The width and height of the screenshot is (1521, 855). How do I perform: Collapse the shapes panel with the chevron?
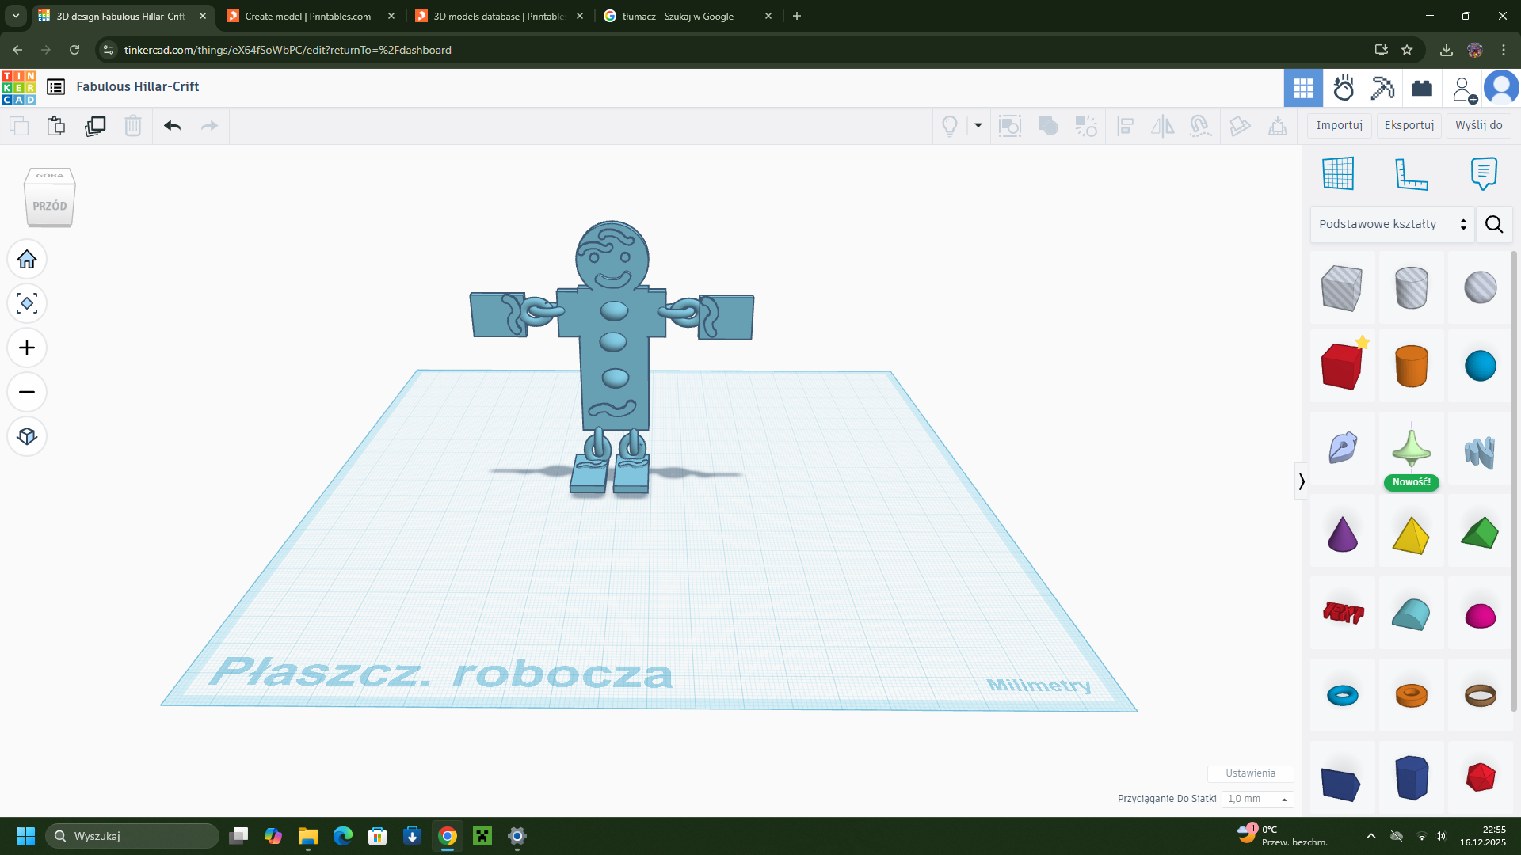1301,481
